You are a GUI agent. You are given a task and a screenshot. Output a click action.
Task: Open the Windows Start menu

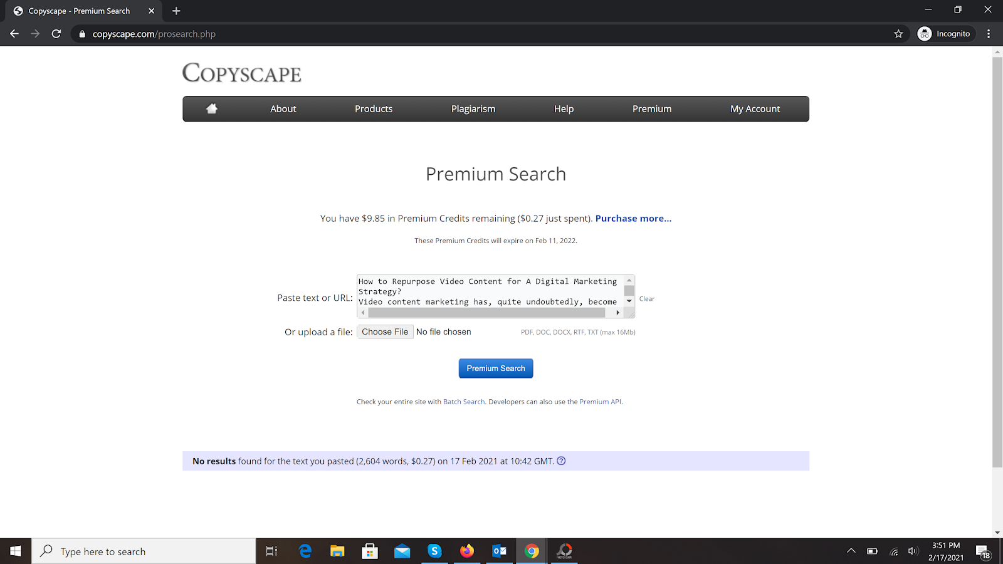point(16,551)
